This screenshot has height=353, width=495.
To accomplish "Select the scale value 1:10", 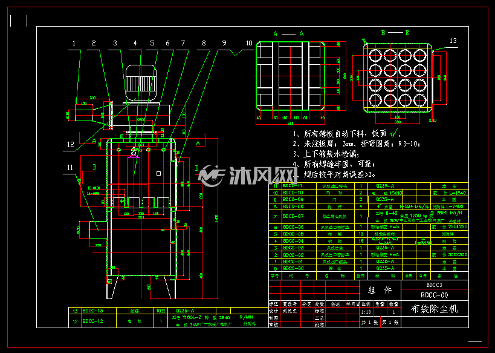I will point(366,312).
